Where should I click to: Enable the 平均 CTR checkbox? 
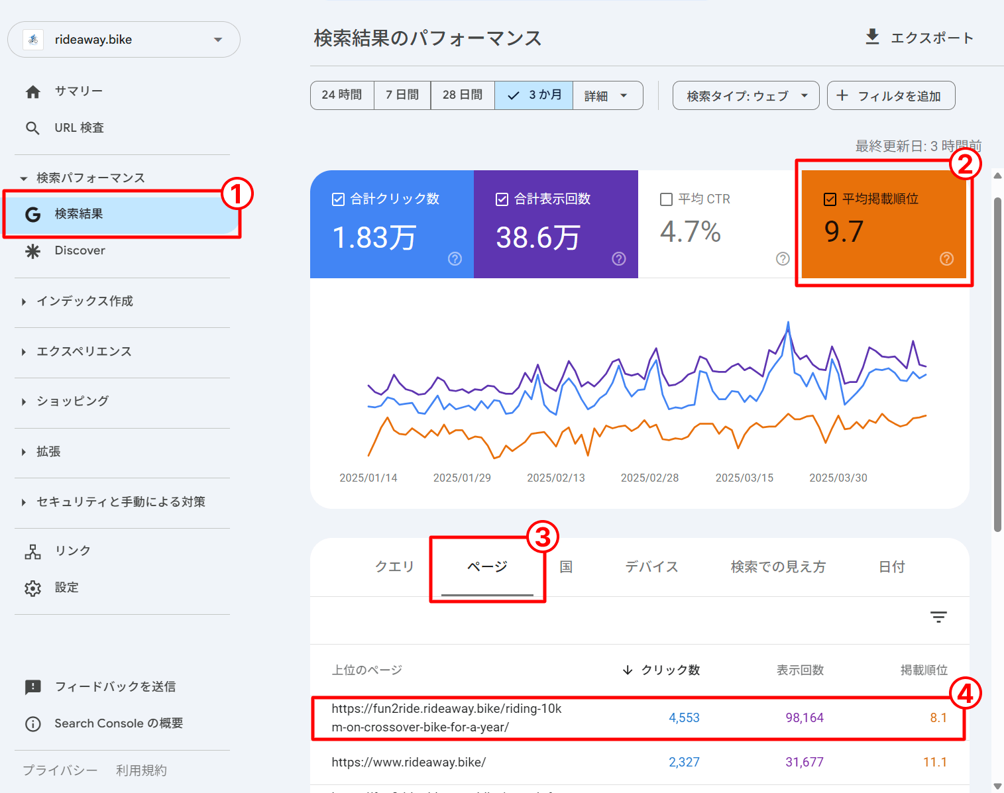click(x=667, y=199)
